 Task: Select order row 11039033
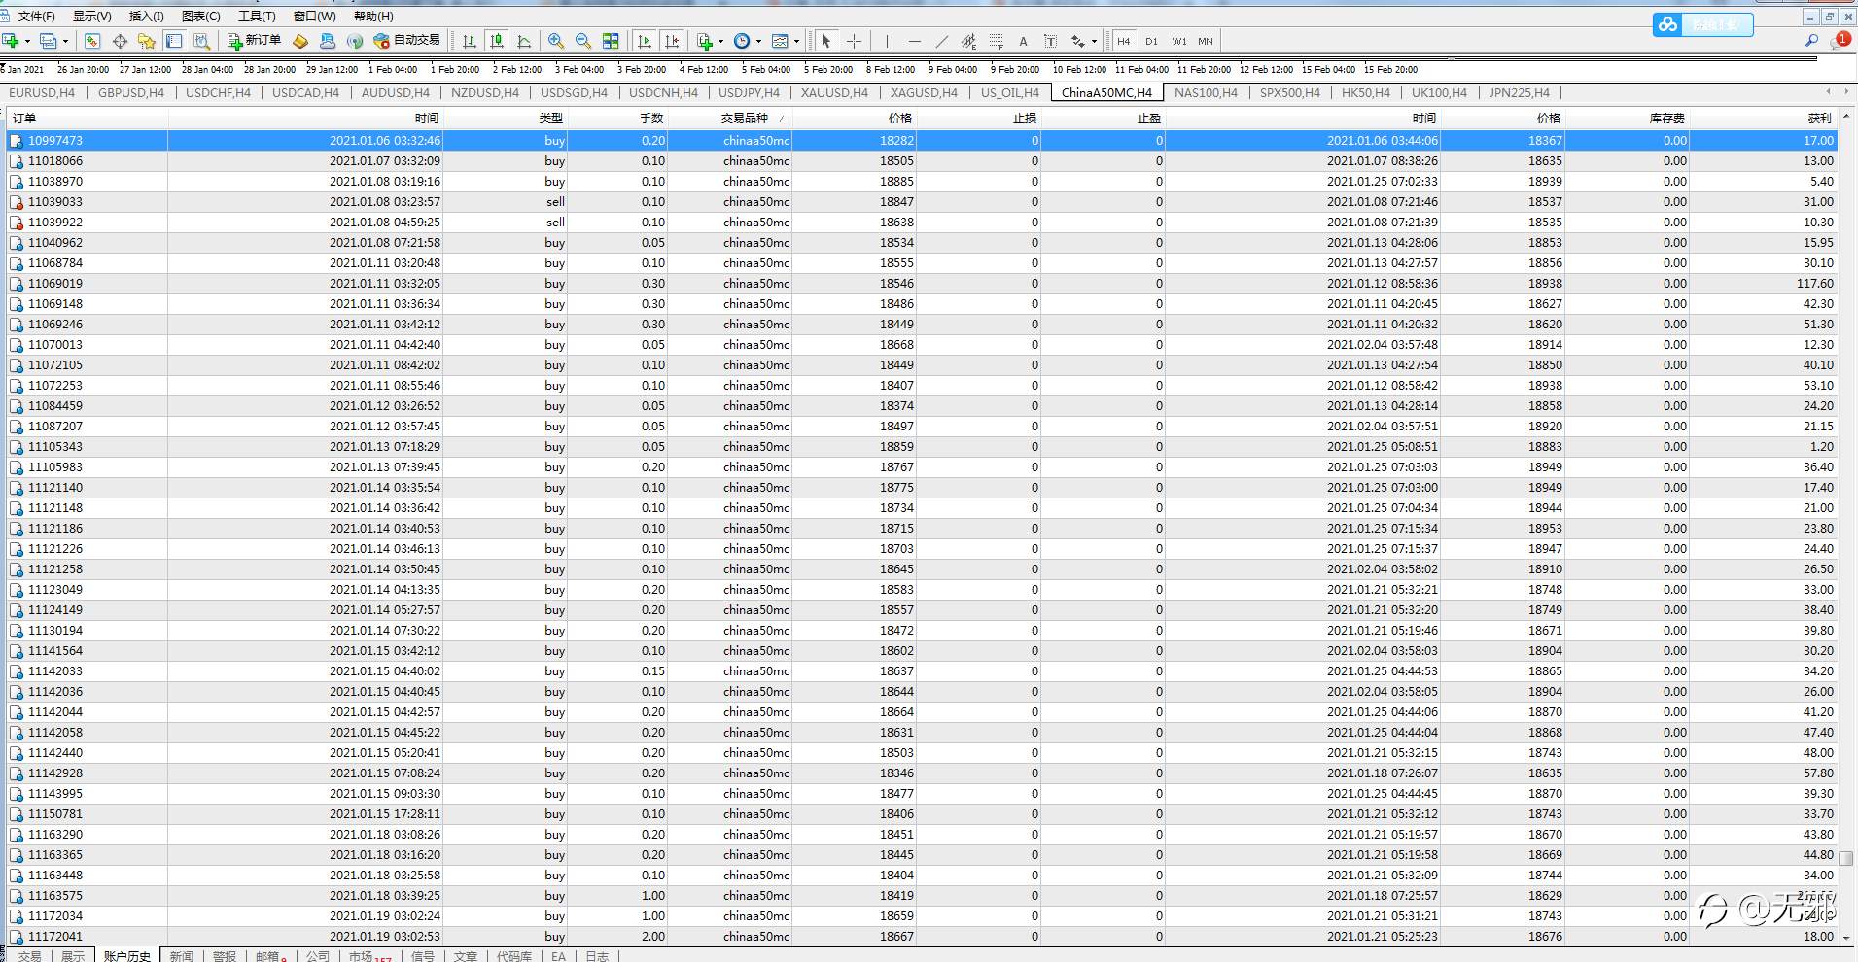point(922,202)
